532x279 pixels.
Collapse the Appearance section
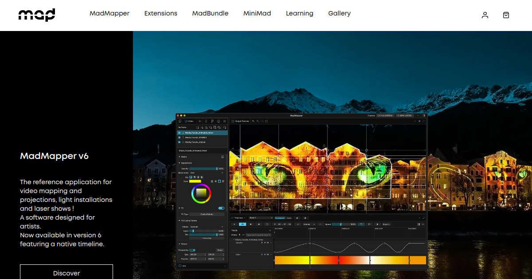click(179, 163)
